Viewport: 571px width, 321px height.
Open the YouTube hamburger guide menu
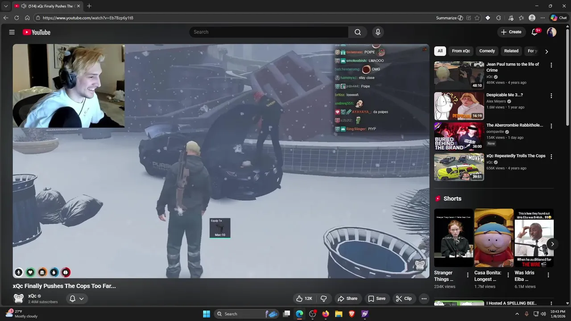tap(12, 32)
